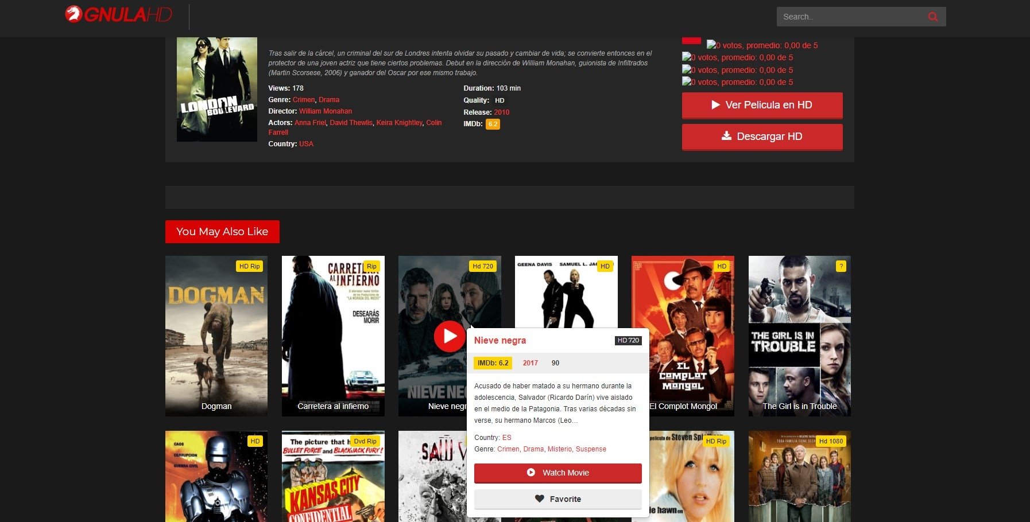
Task: Click the IMDb: 6.2 badge in popup
Action: [x=493, y=363]
